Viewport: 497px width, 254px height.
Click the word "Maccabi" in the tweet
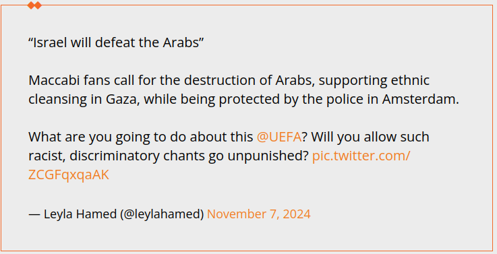[x=54, y=80]
